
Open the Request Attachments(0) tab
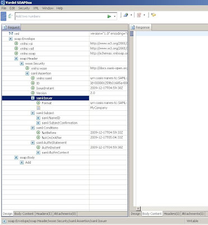65,214
